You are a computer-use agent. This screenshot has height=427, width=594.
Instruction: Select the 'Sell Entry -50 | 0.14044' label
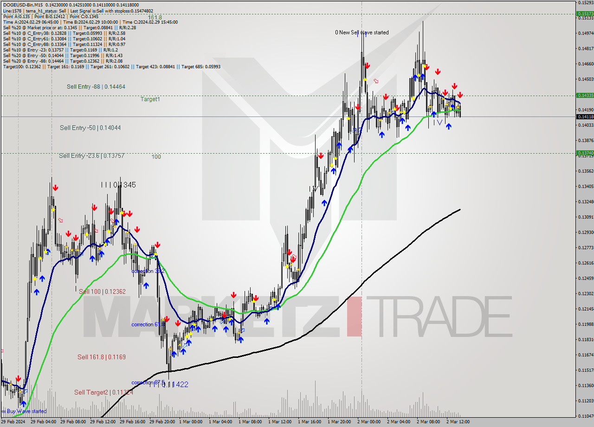click(90, 128)
